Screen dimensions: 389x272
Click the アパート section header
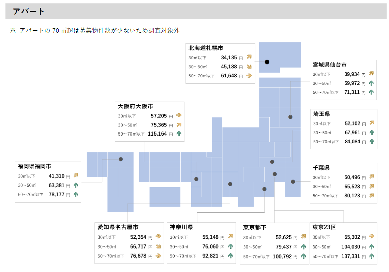click(x=196, y=11)
